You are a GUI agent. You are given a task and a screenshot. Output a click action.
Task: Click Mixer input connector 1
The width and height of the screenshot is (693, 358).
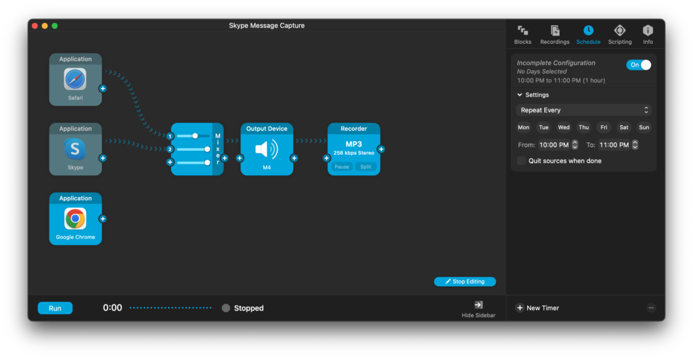[x=170, y=136]
